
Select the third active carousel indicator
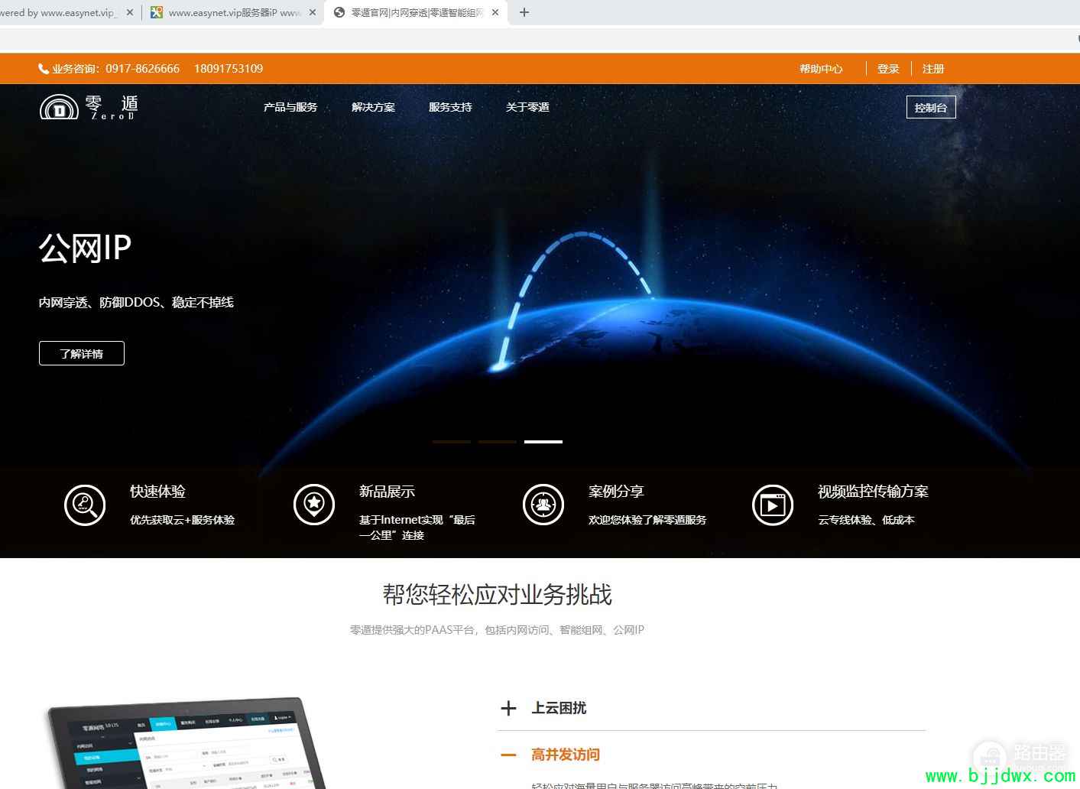pyautogui.click(x=543, y=442)
